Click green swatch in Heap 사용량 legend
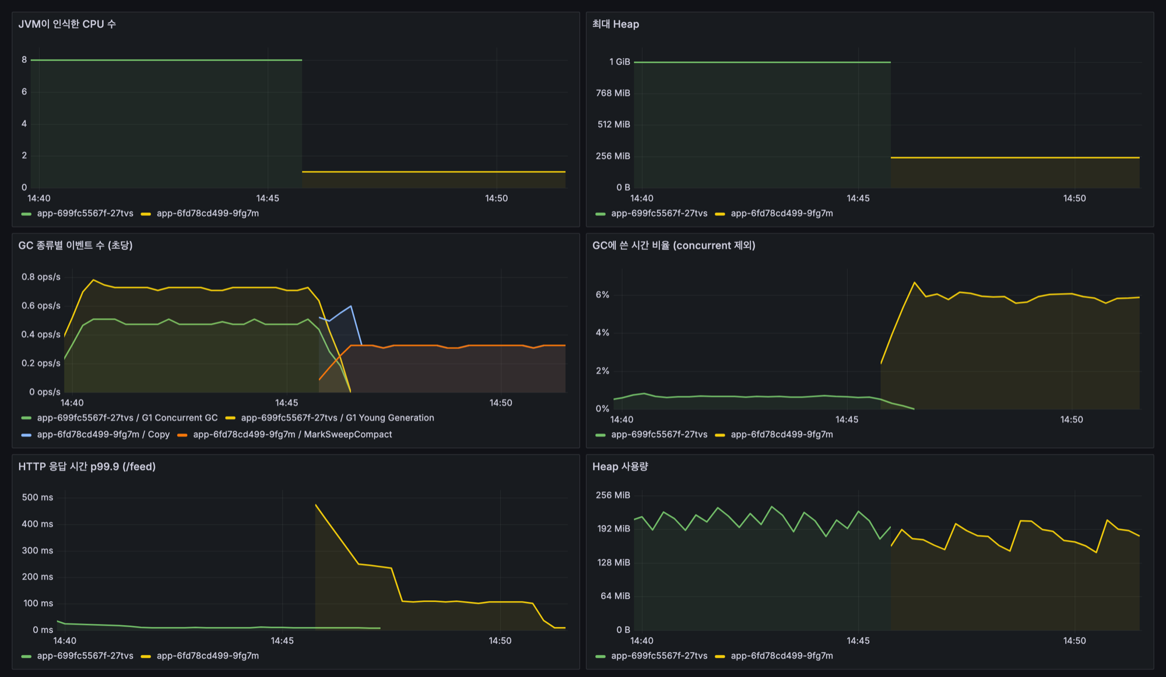Image resolution: width=1166 pixels, height=677 pixels. pyautogui.click(x=600, y=657)
